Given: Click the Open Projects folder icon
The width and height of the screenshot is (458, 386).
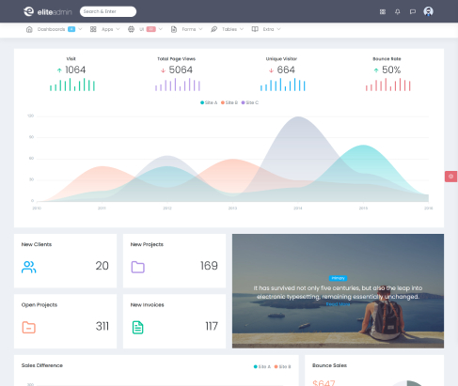Looking at the screenshot, I should tap(29, 328).
